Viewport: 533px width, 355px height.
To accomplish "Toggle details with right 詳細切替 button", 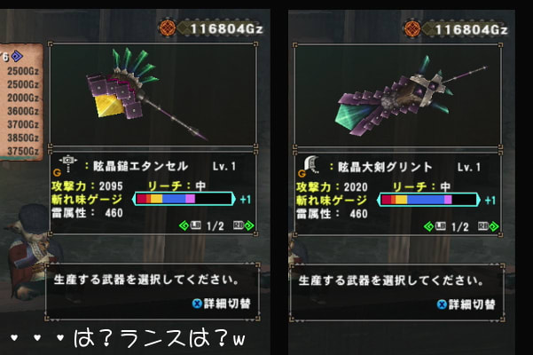I will pyautogui.click(x=466, y=304).
